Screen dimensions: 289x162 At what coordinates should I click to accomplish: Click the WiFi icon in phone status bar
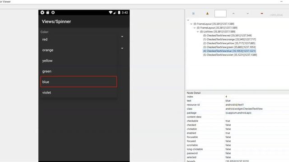[110, 13]
